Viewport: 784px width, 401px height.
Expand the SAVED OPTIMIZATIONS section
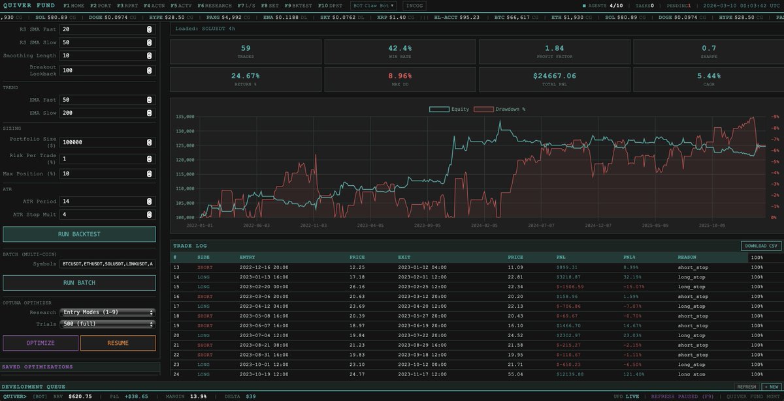79,366
